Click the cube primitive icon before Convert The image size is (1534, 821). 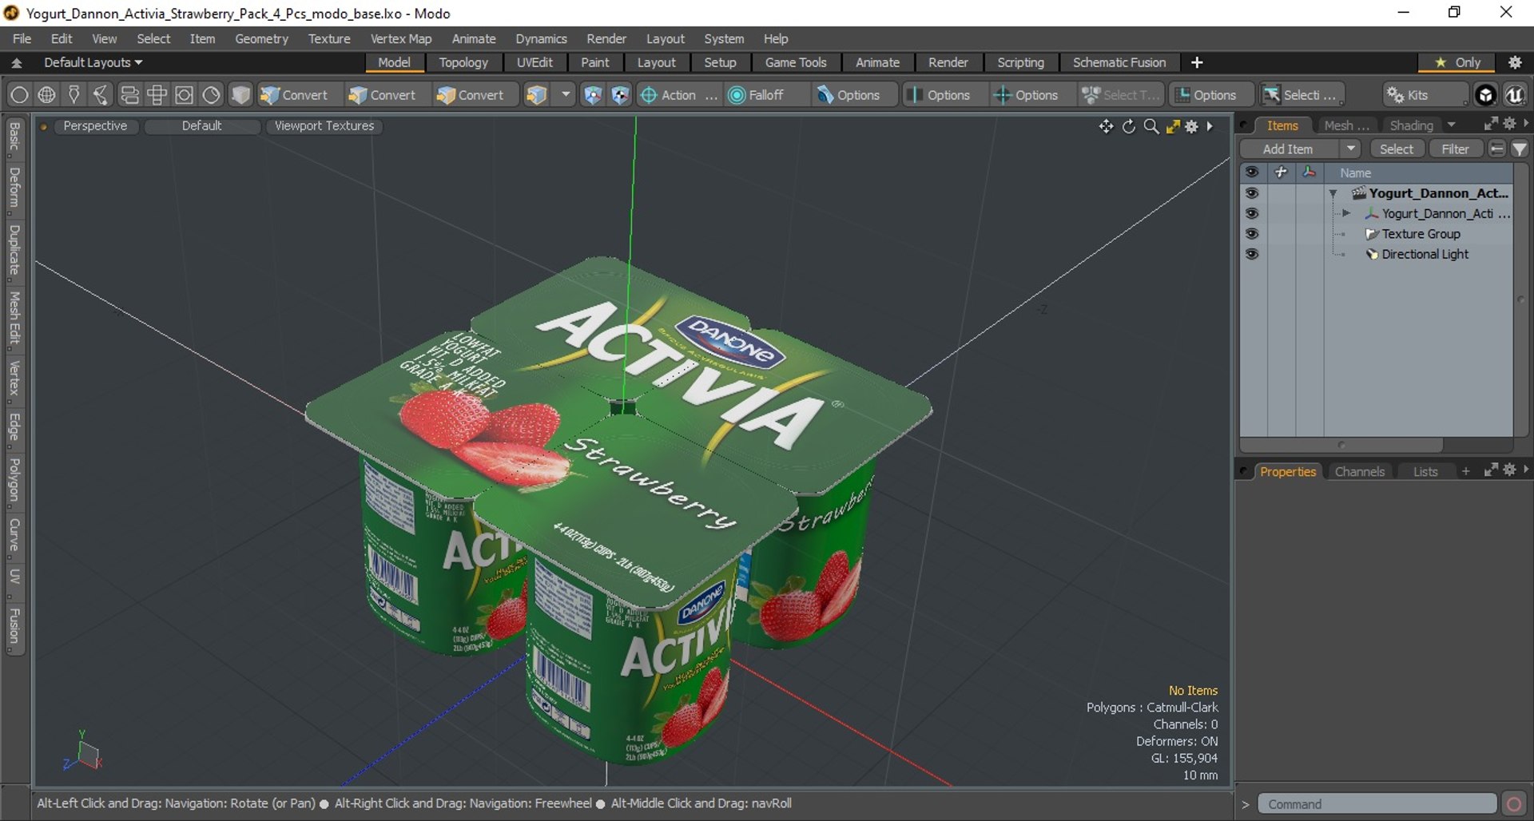click(x=240, y=95)
